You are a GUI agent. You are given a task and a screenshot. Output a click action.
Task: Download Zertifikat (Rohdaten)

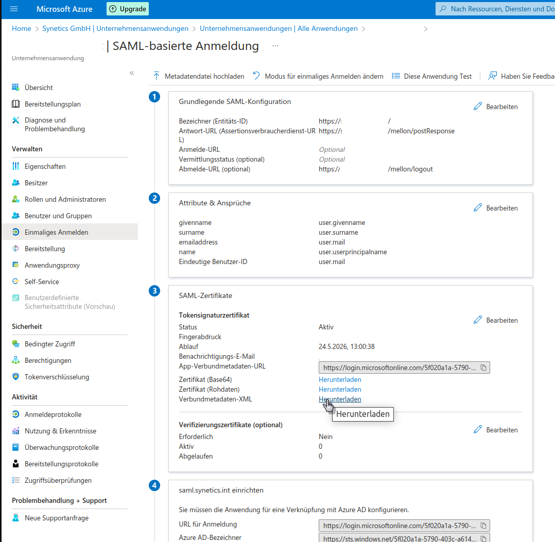point(340,389)
